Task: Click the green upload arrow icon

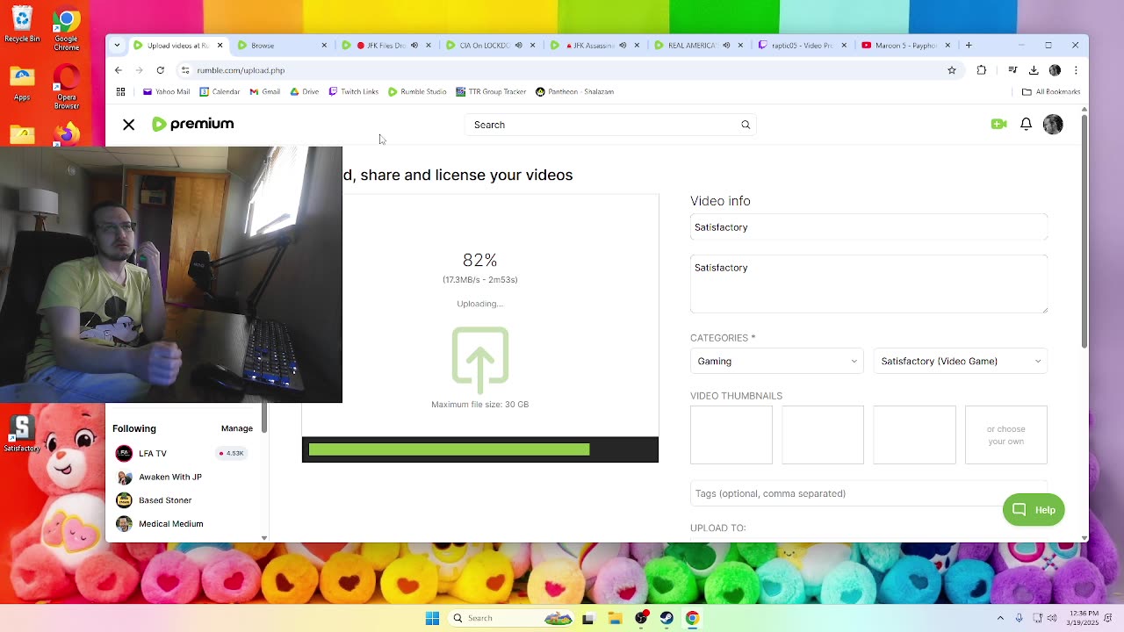Action: click(479, 359)
